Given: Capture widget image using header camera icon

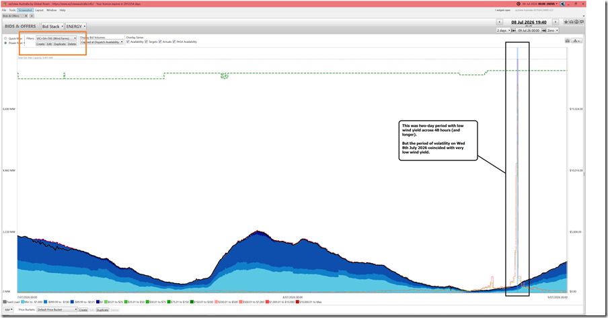Looking at the screenshot, I should (x=572, y=21).
